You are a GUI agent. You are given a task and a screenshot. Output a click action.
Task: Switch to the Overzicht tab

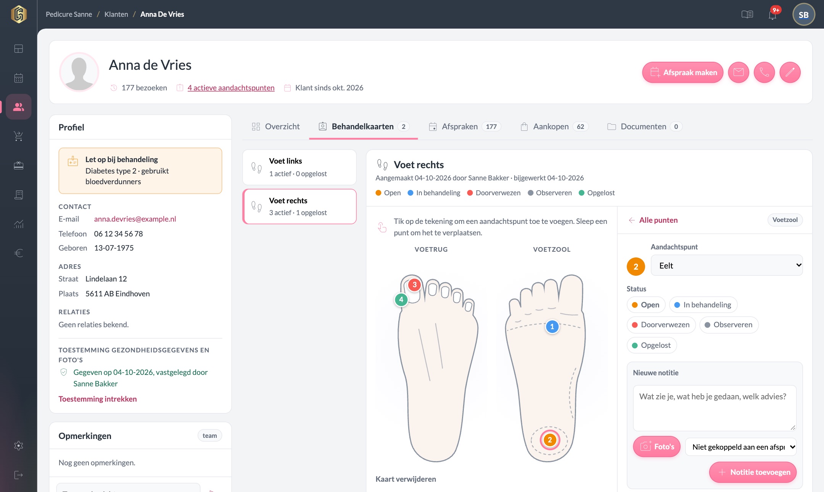click(276, 127)
